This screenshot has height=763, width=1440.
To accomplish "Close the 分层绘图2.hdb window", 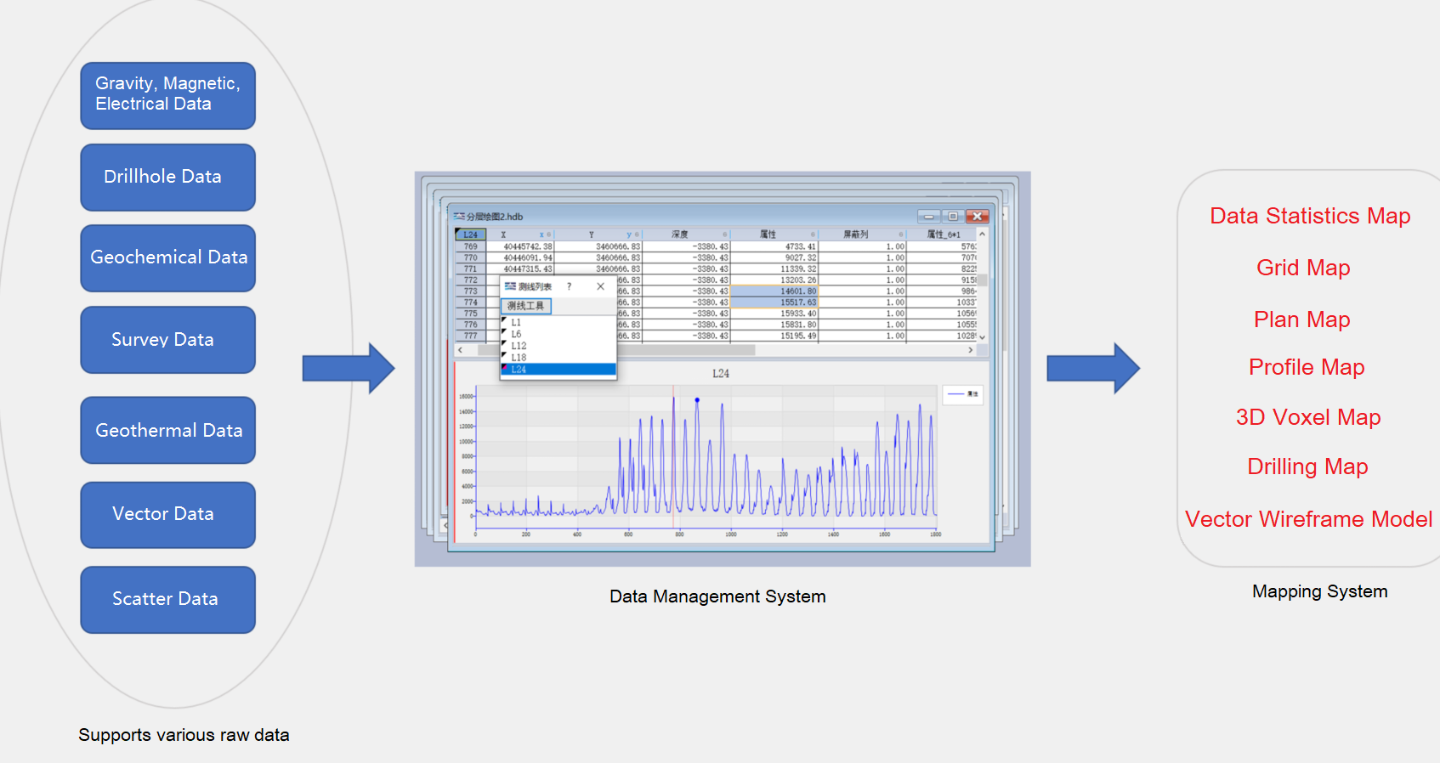I will point(978,217).
